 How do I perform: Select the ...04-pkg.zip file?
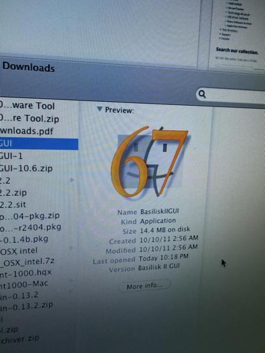30,216
